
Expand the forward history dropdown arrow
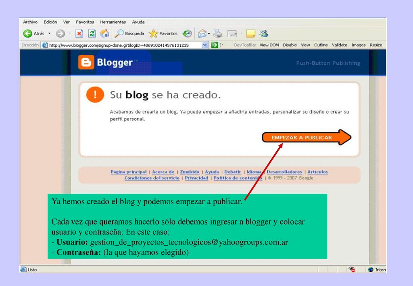(69, 33)
